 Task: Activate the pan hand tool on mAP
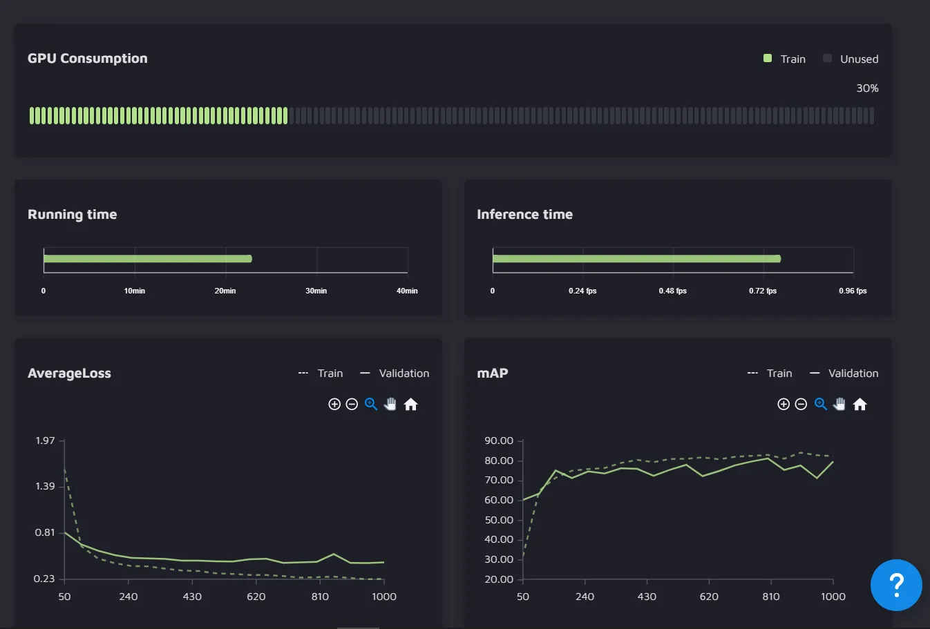(839, 405)
